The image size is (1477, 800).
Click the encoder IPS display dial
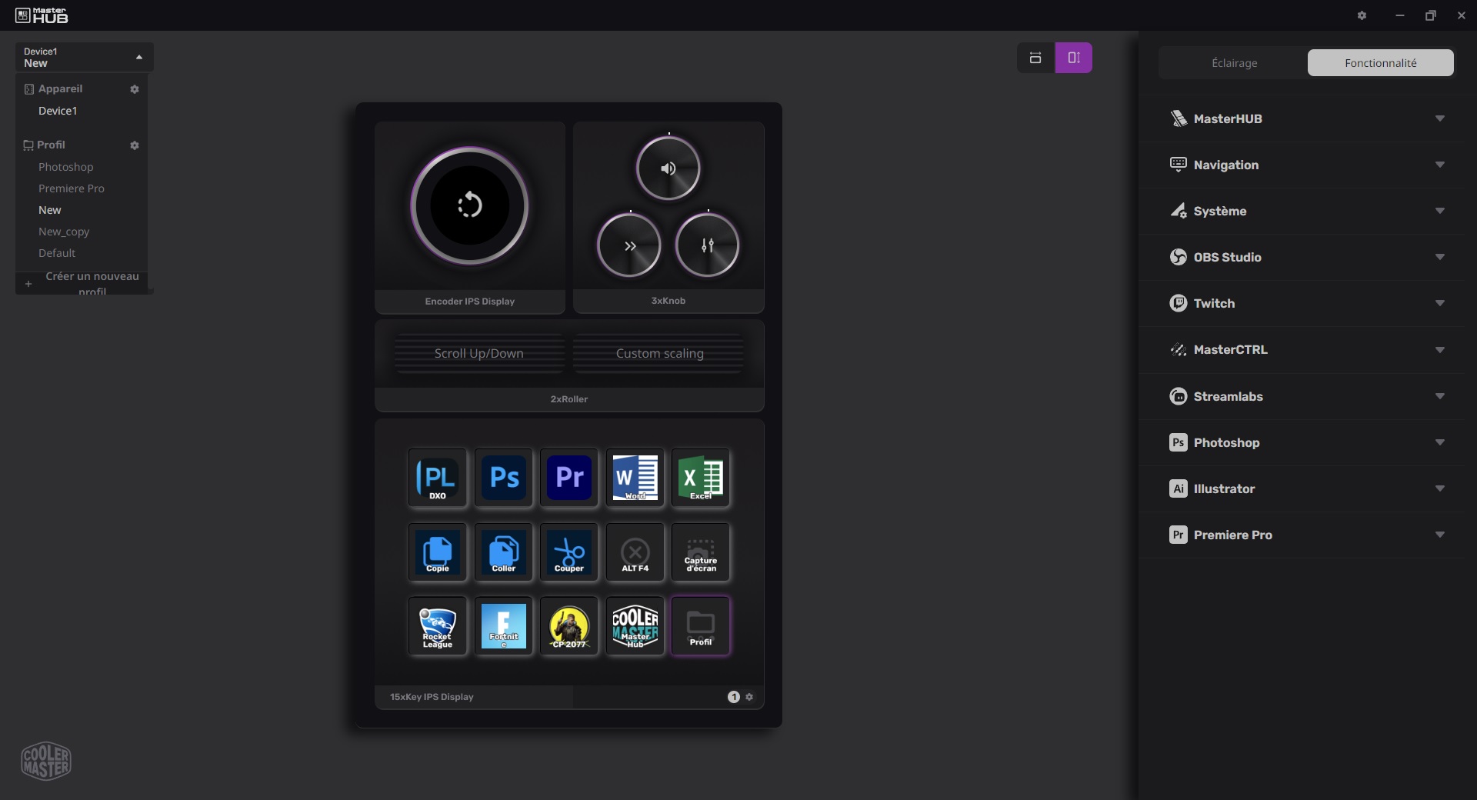pos(469,205)
